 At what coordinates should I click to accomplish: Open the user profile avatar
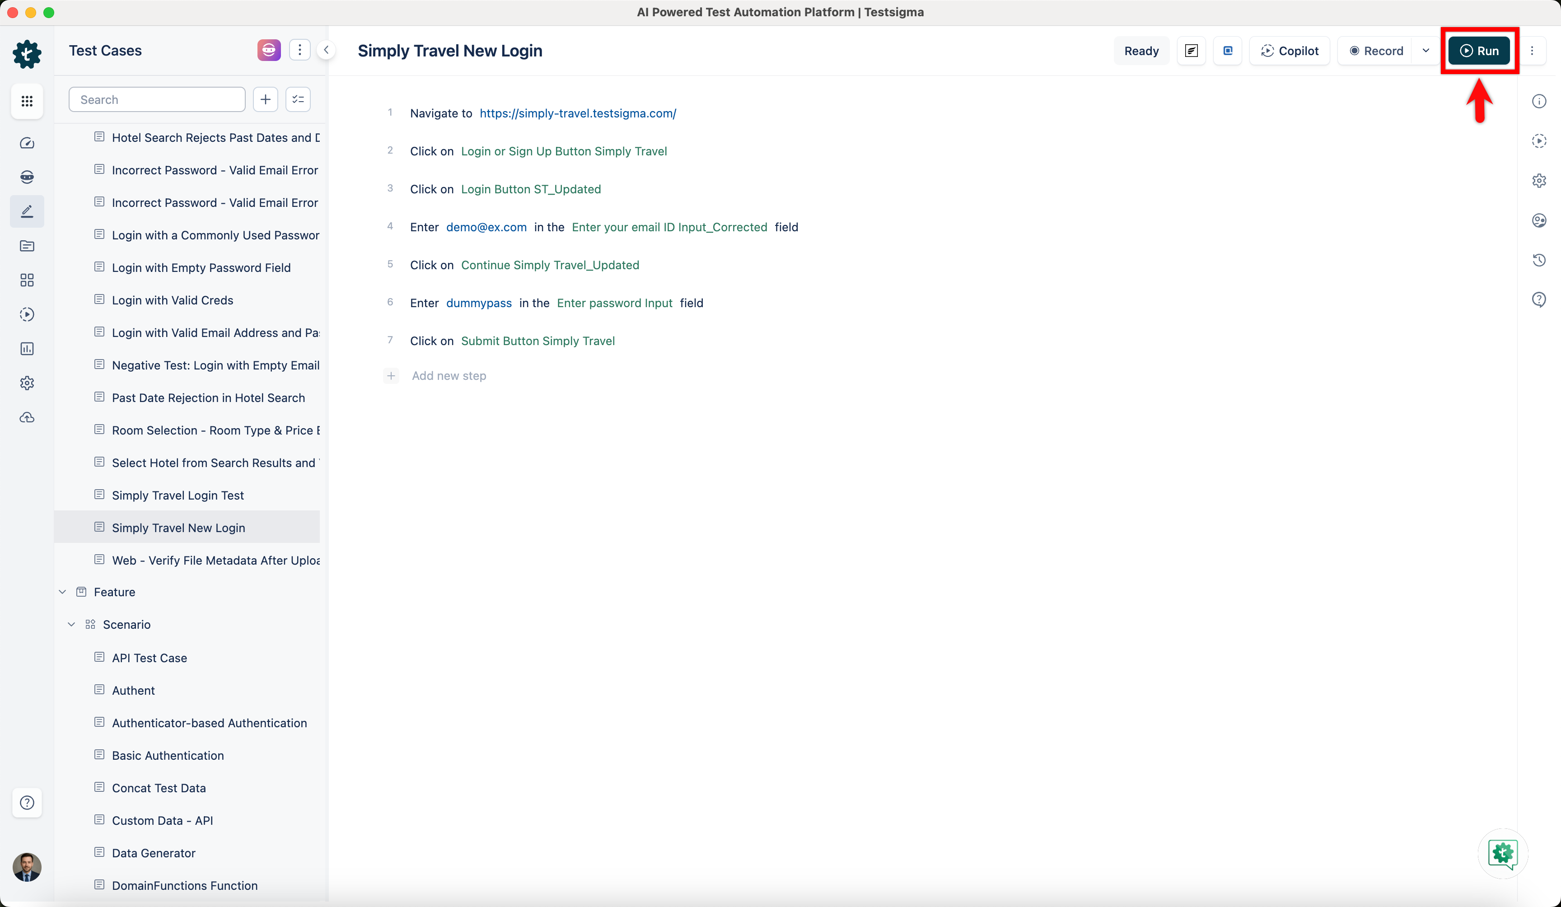pyautogui.click(x=27, y=867)
